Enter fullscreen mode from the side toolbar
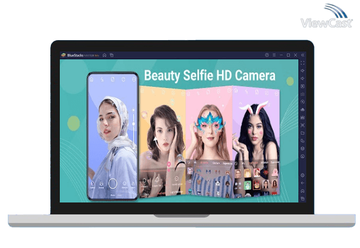 tap(303, 63)
